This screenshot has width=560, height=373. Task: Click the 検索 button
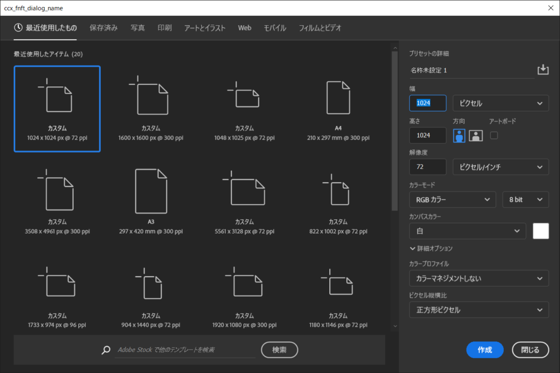click(x=279, y=349)
